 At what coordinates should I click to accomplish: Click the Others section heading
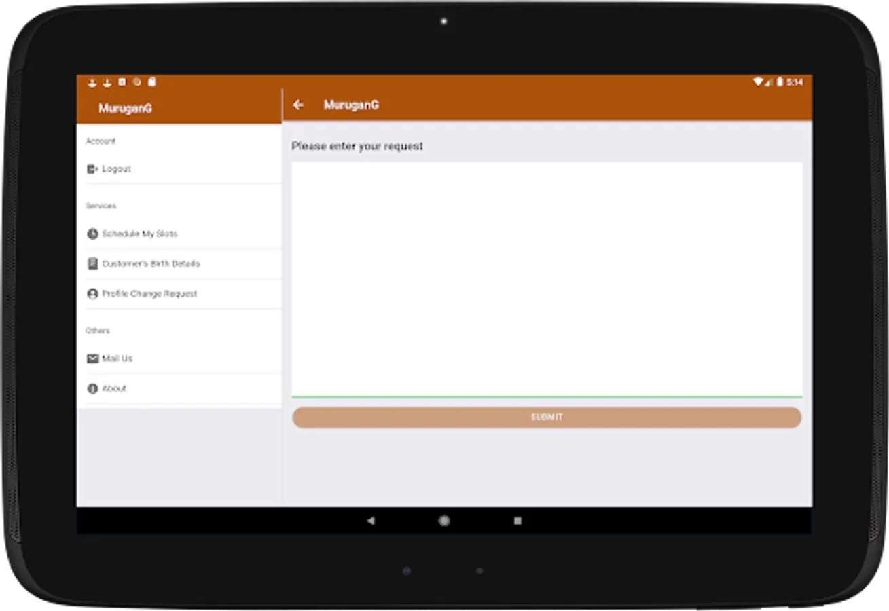(98, 331)
